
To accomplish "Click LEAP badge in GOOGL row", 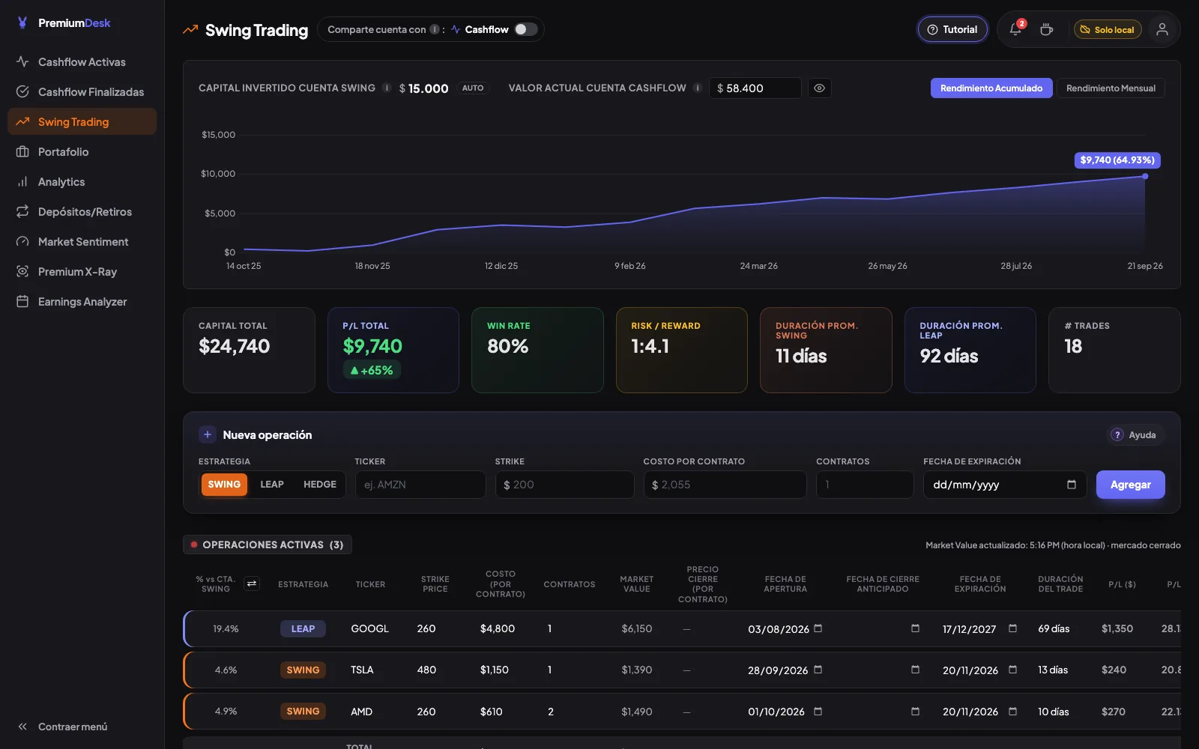I will coord(303,628).
